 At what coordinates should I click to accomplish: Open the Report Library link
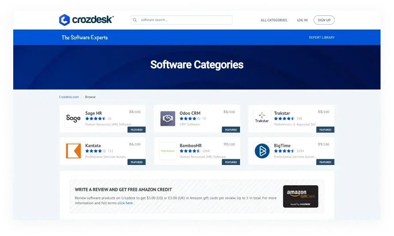322,37
